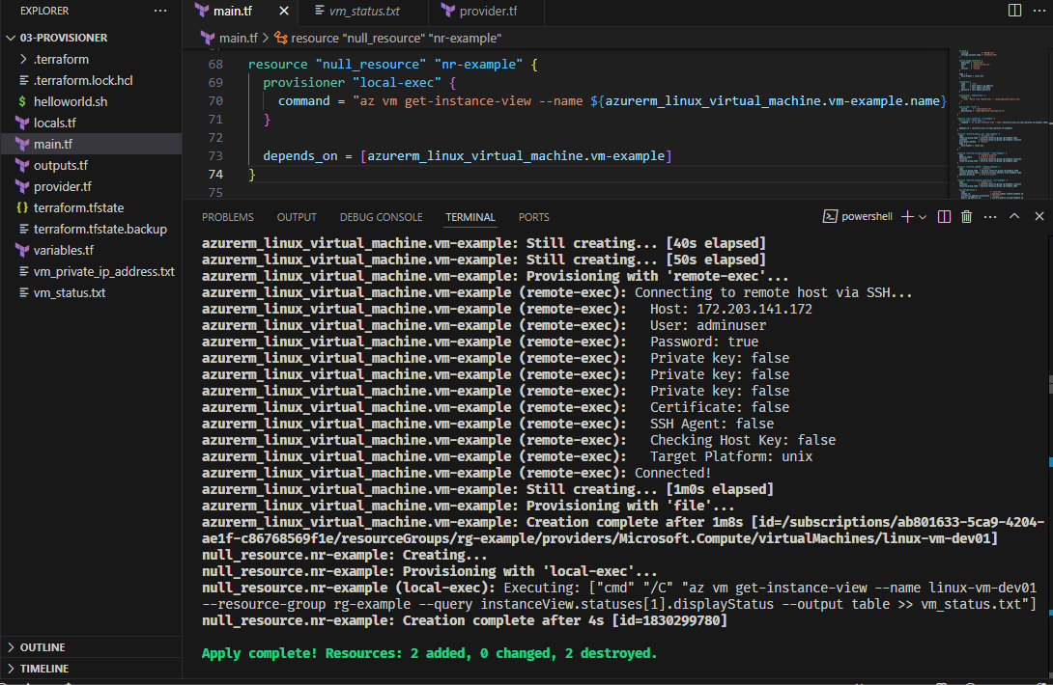Click the Terraform icon beside outputs.tf
The image size is (1053, 685).
[x=23, y=165]
